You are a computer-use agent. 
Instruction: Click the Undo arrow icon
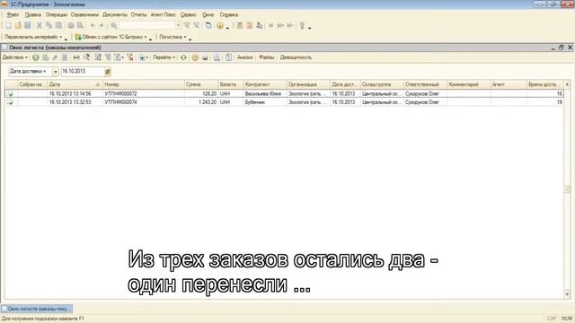click(x=93, y=26)
